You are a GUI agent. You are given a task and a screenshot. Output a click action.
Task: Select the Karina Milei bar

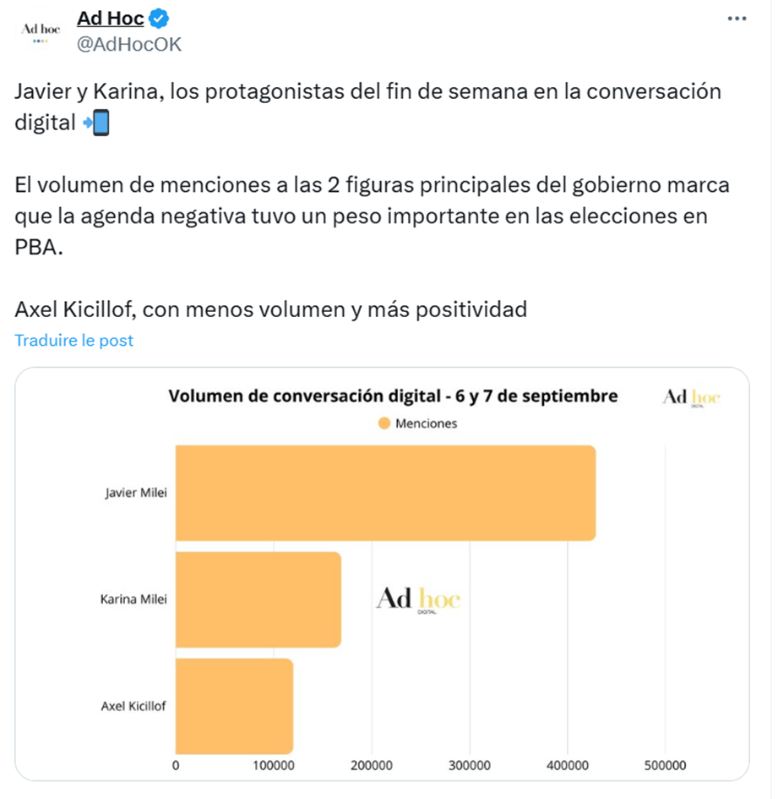click(258, 599)
